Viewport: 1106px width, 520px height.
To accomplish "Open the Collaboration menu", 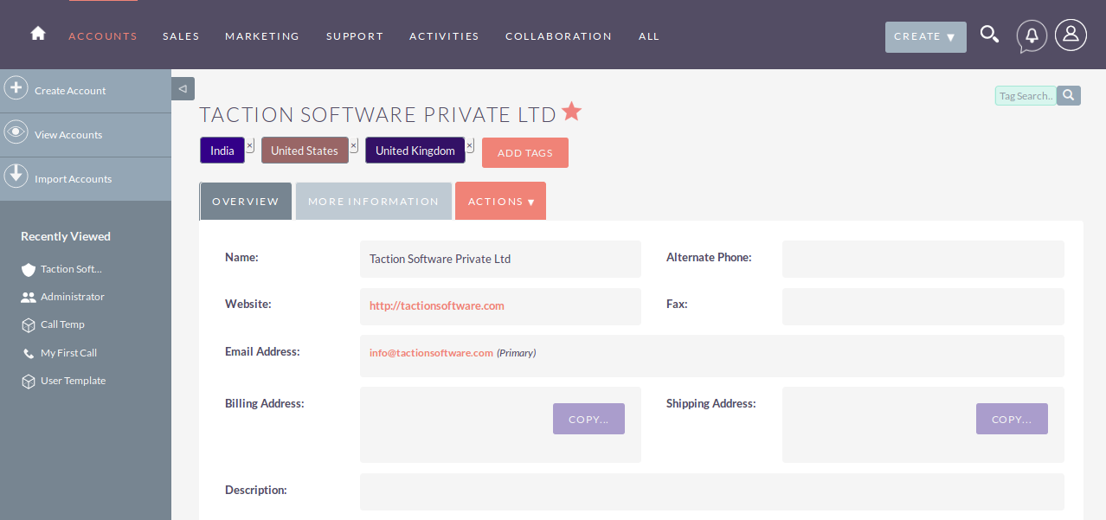I will pos(558,36).
